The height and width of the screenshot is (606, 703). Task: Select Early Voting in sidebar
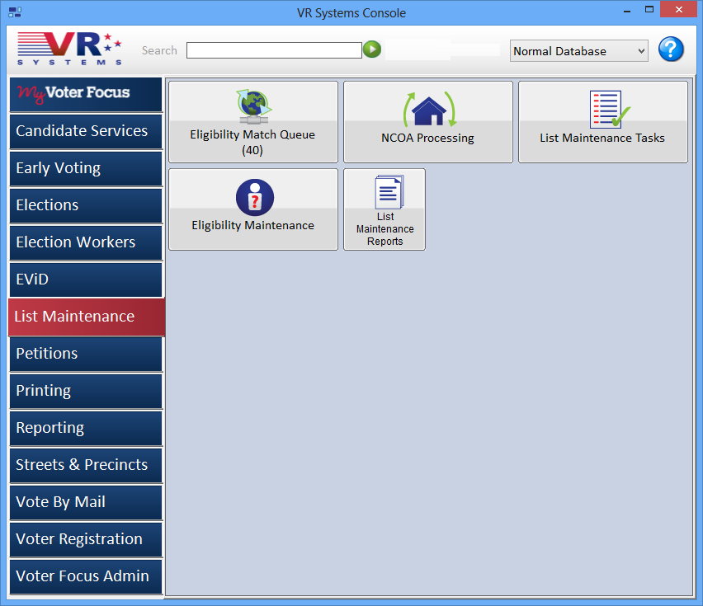pyautogui.click(x=86, y=168)
